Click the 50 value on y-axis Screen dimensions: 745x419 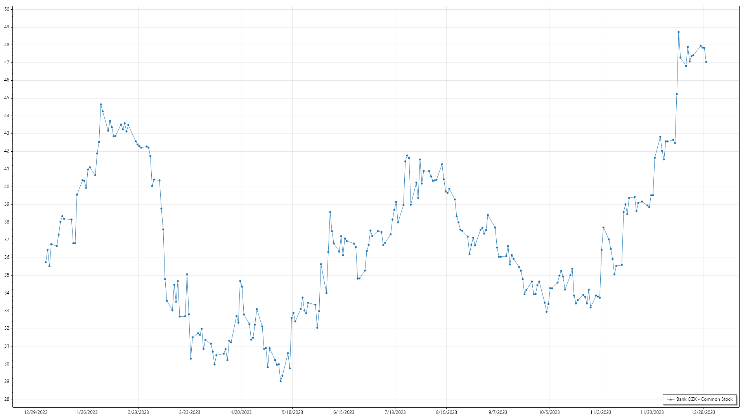[x=7, y=9]
